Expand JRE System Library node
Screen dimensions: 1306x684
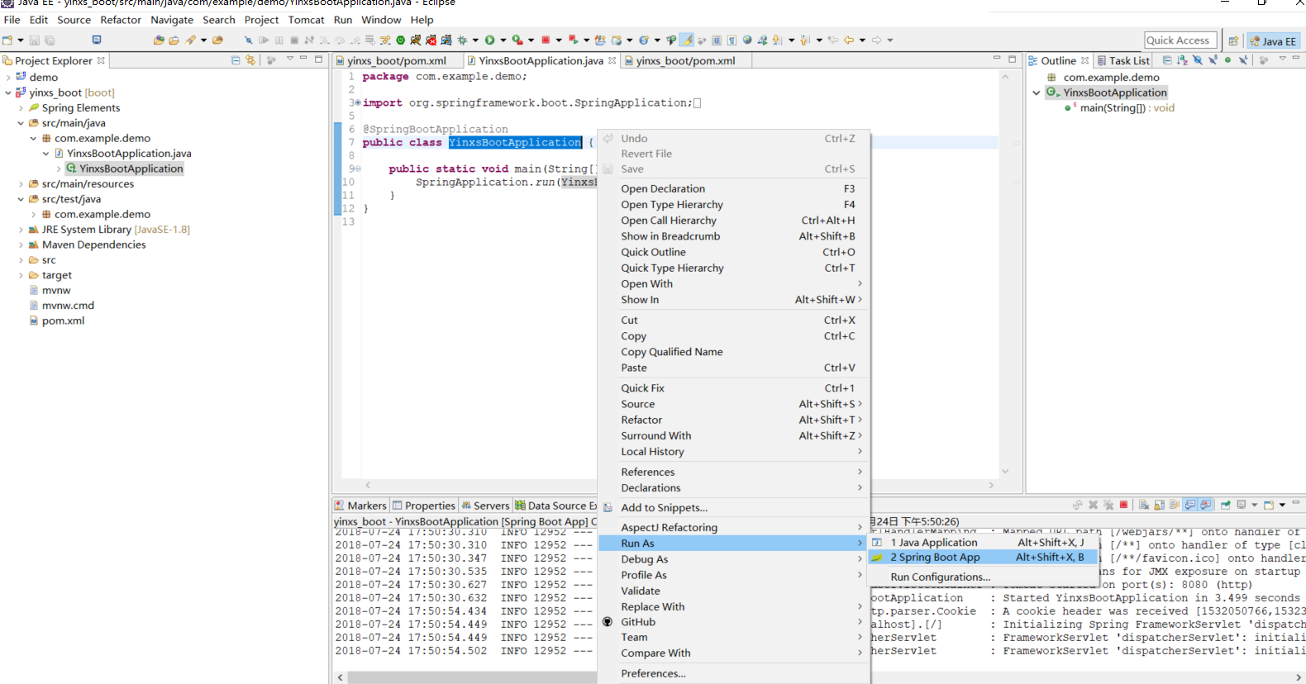coord(21,230)
